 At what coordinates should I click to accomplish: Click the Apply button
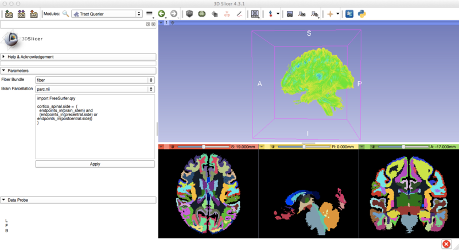click(95, 164)
